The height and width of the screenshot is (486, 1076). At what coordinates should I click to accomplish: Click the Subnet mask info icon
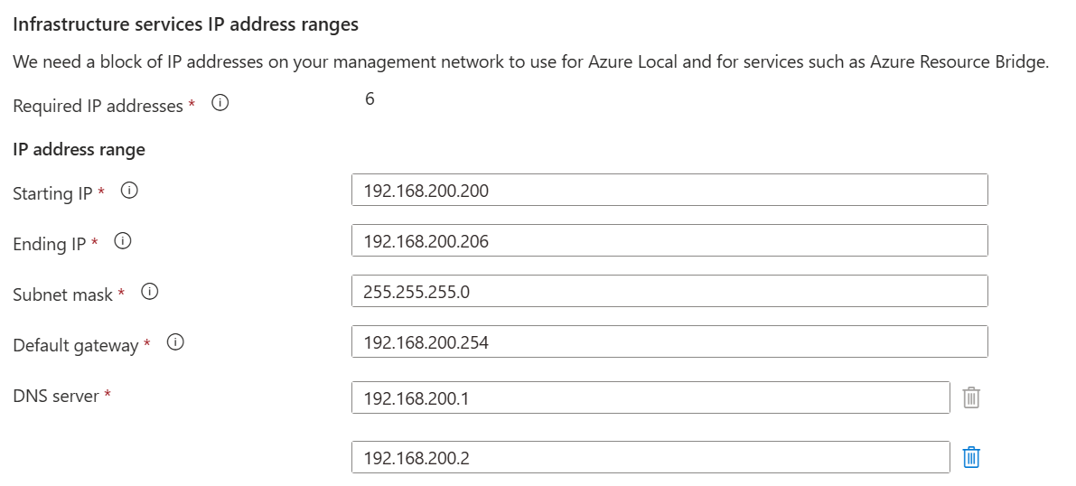150,292
